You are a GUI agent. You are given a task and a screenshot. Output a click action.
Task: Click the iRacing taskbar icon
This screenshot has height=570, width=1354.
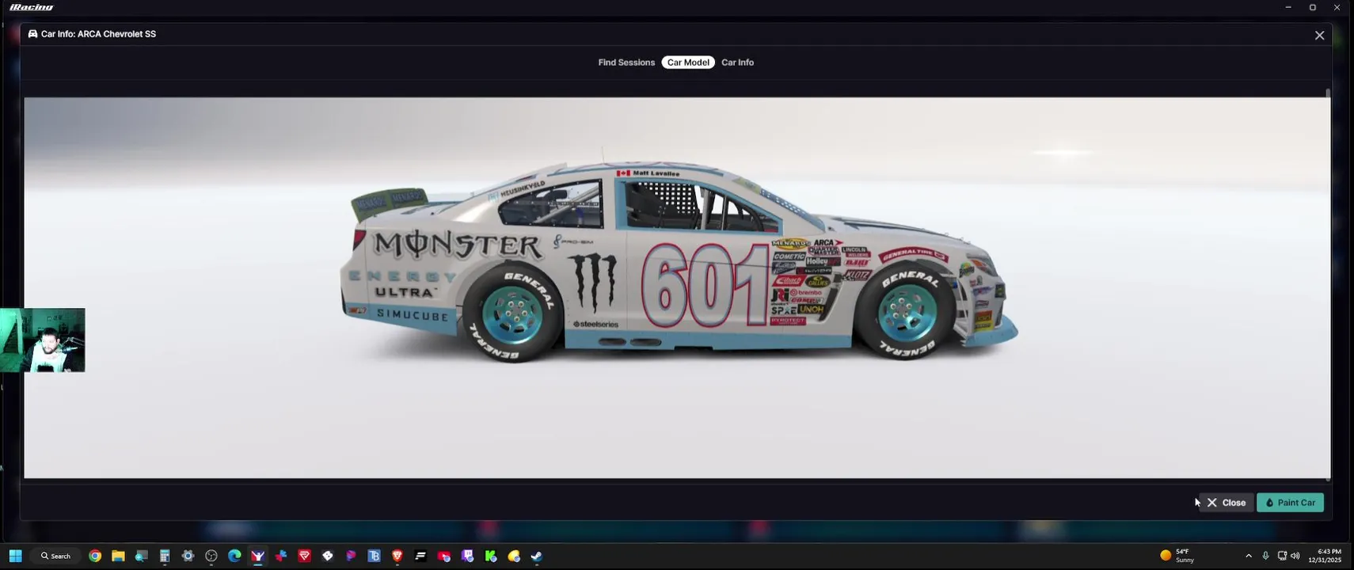257,556
